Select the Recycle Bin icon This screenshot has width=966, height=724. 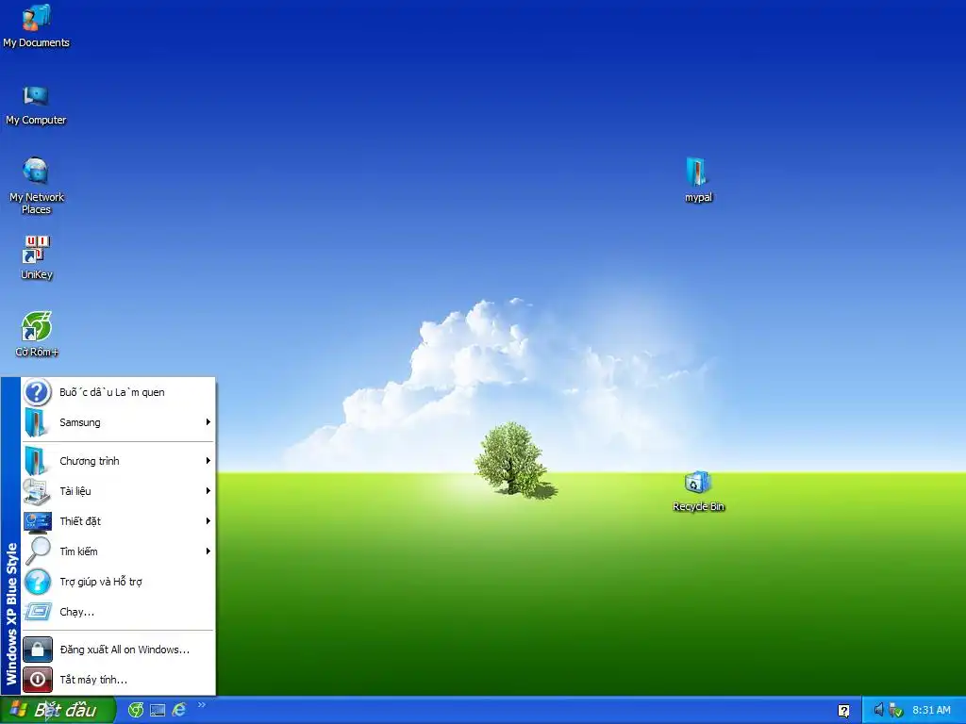pyautogui.click(x=698, y=491)
